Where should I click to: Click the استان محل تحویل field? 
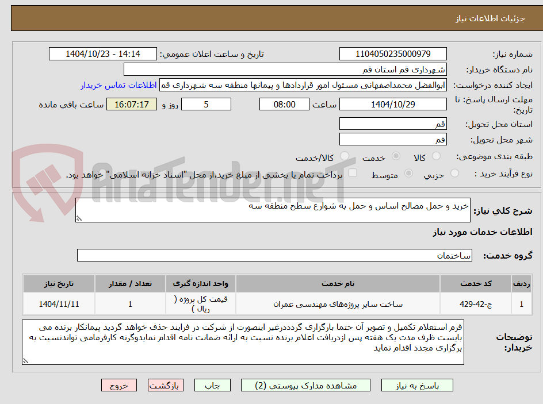(x=393, y=124)
